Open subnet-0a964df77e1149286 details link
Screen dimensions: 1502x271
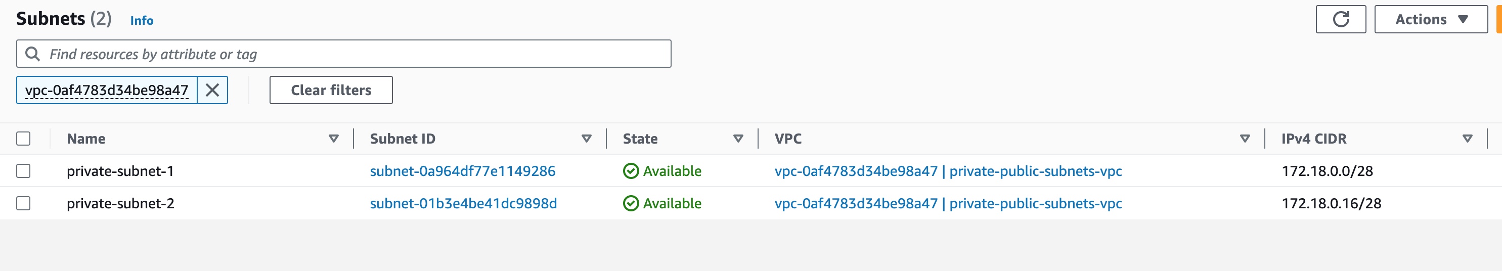[462, 171]
